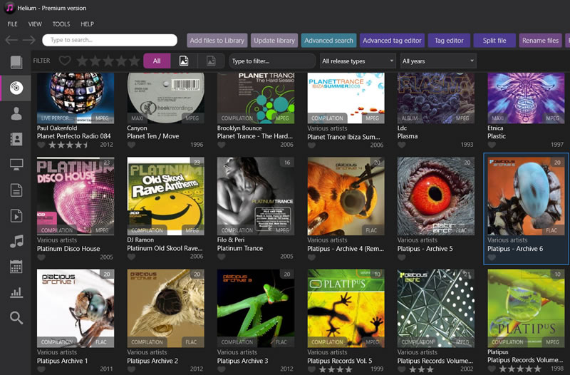Select the albums disc icon in sidebar
The image size is (570, 375).
(x=16, y=88)
